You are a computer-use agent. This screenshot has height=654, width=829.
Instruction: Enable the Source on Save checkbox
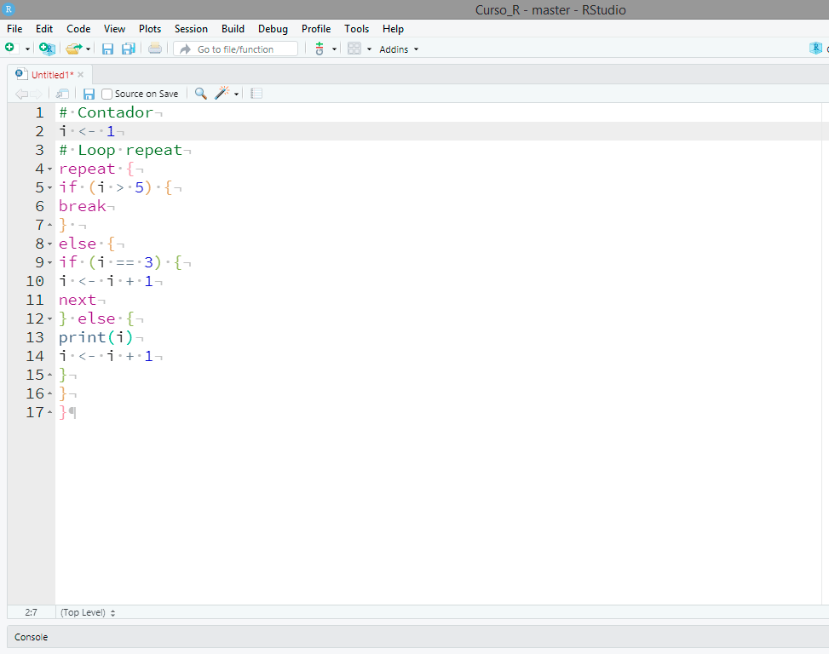pyautogui.click(x=107, y=94)
